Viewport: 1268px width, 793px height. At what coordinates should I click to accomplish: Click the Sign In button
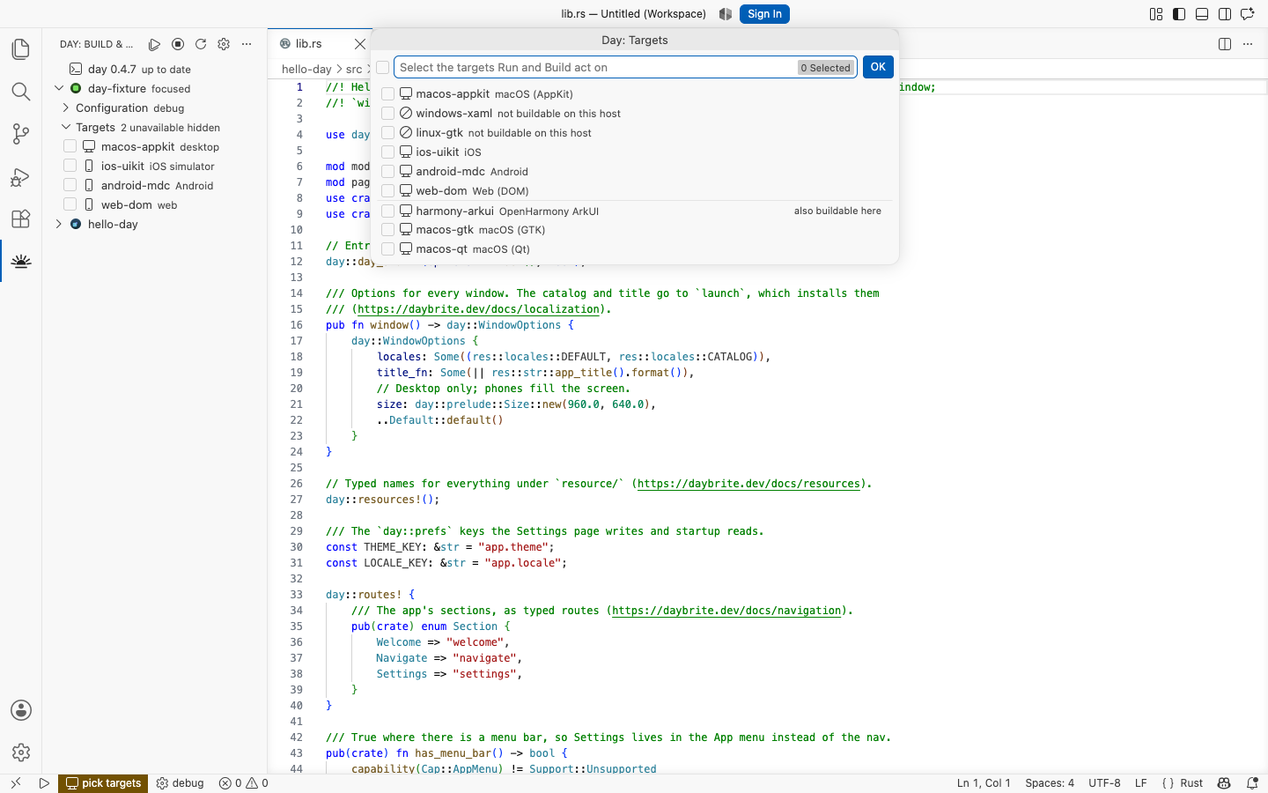pyautogui.click(x=764, y=14)
